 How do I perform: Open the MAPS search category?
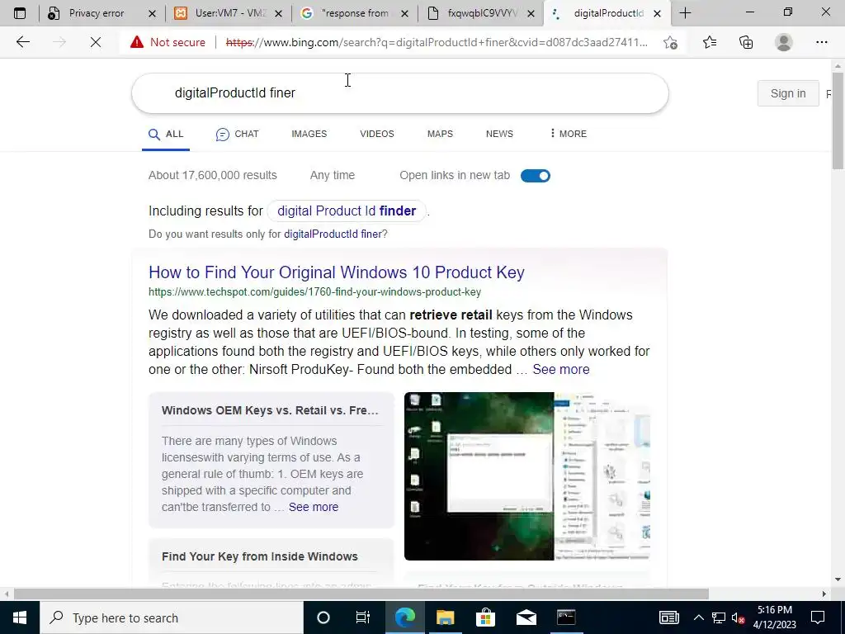point(440,134)
